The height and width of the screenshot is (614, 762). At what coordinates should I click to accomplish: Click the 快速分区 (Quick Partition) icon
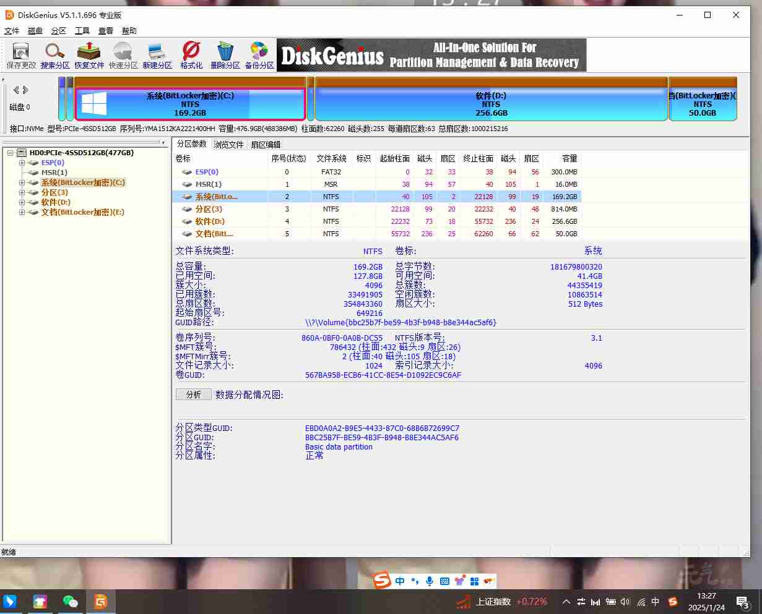pyautogui.click(x=123, y=55)
